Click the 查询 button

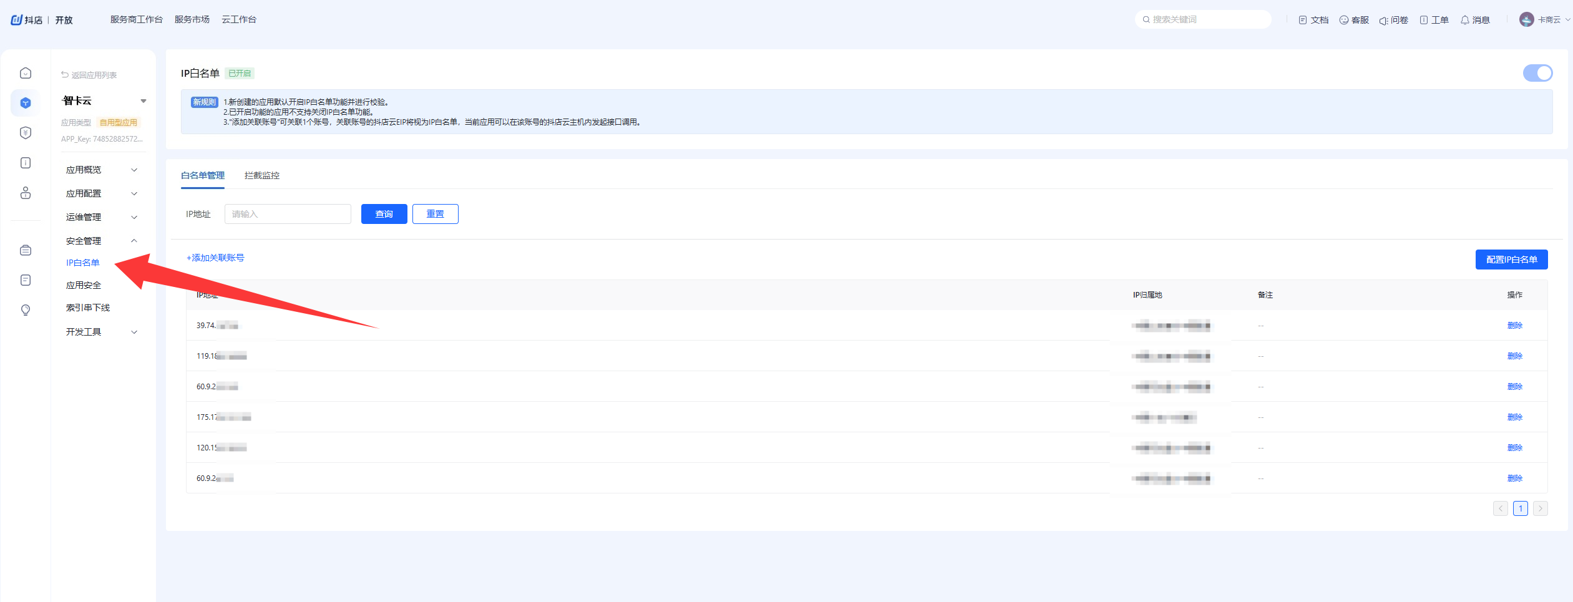[x=384, y=214]
